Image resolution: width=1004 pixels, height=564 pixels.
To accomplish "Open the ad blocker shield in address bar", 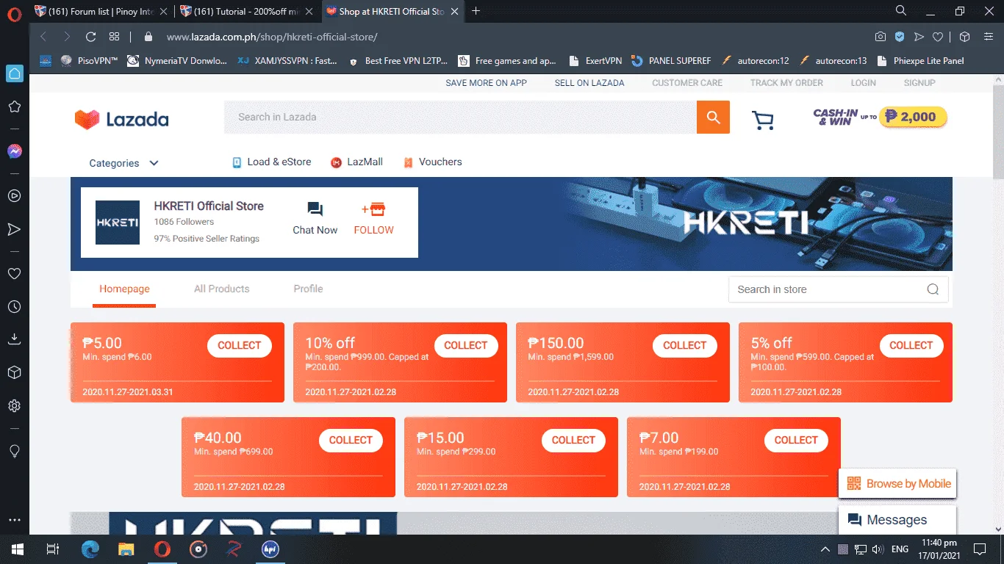I will [x=900, y=37].
